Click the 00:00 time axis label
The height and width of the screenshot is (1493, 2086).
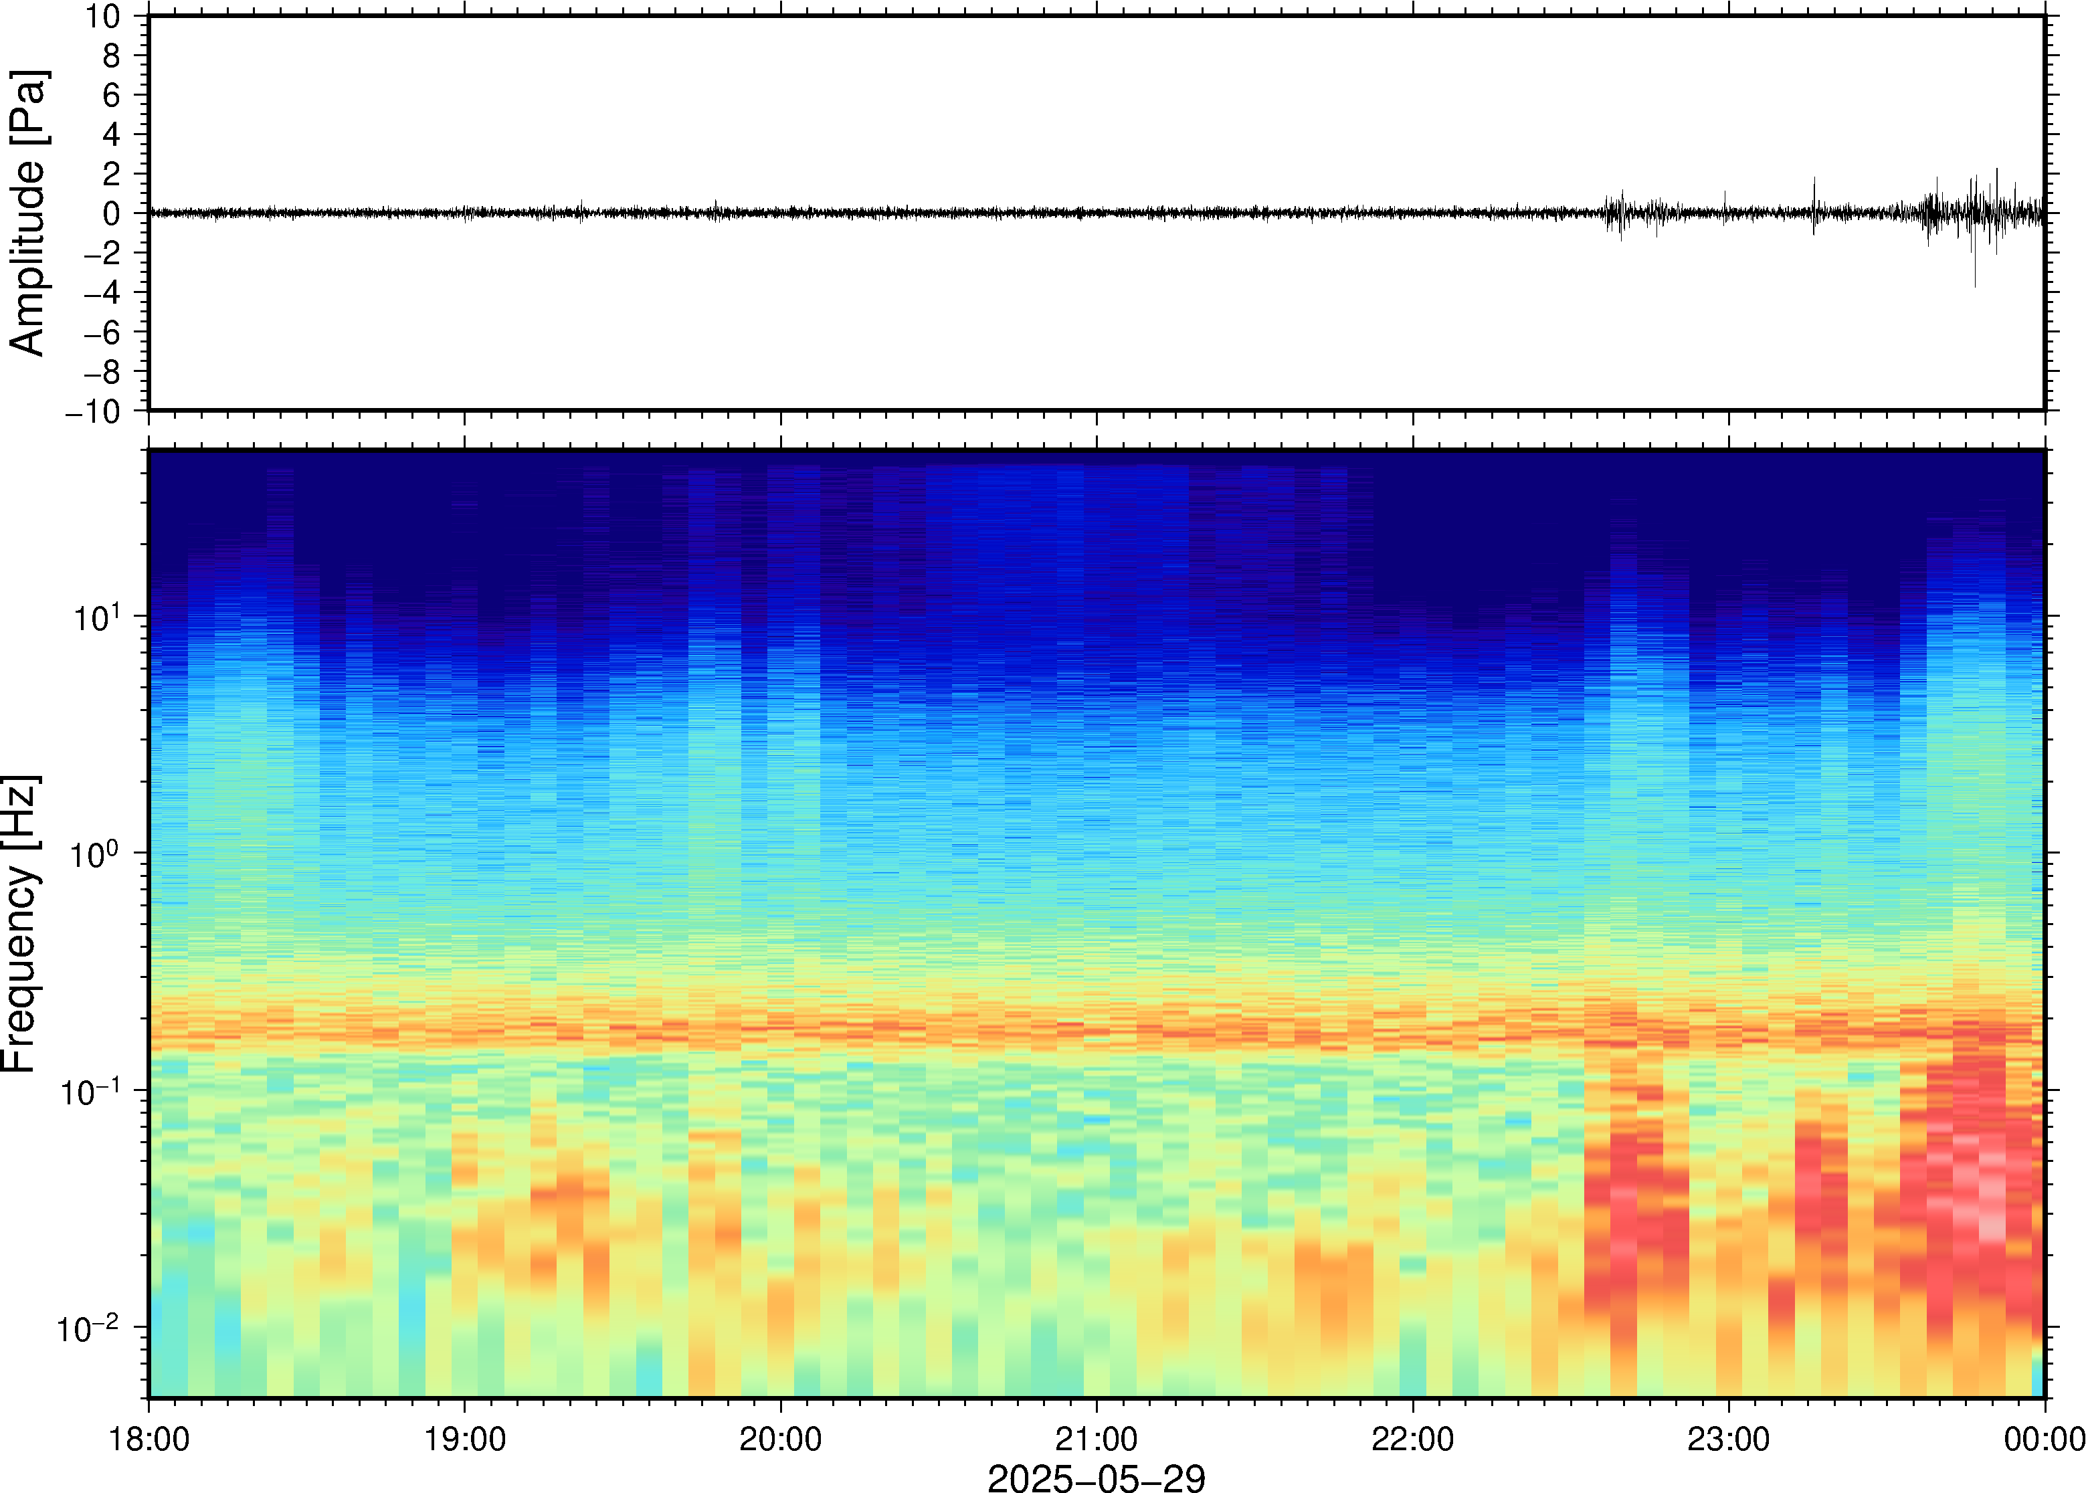2044,1439
